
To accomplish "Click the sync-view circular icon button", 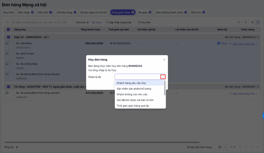I will pyautogui.click(x=246, y=22).
